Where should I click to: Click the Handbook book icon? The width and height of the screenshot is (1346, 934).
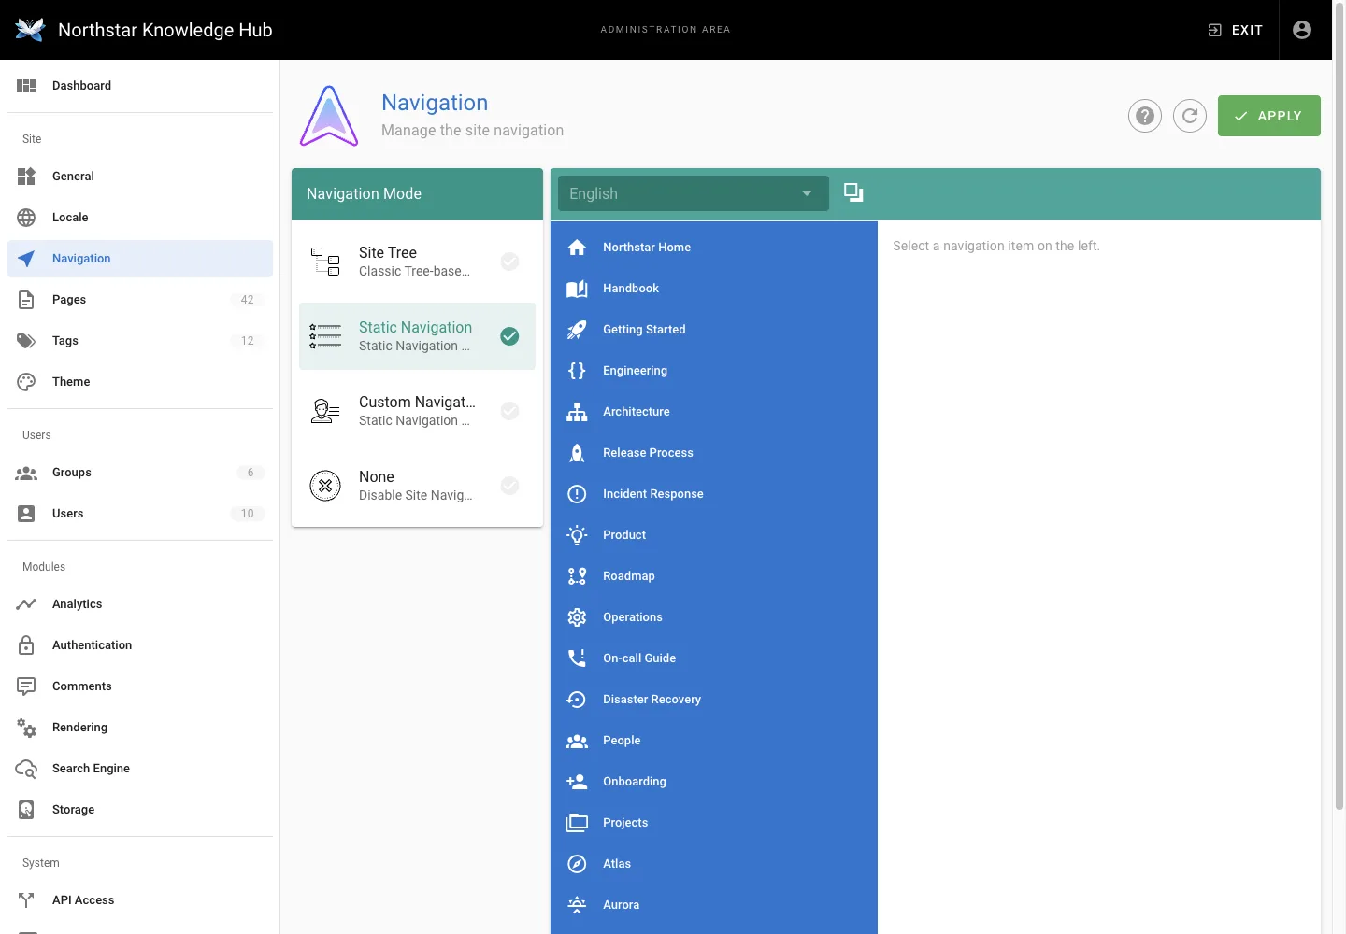577,289
